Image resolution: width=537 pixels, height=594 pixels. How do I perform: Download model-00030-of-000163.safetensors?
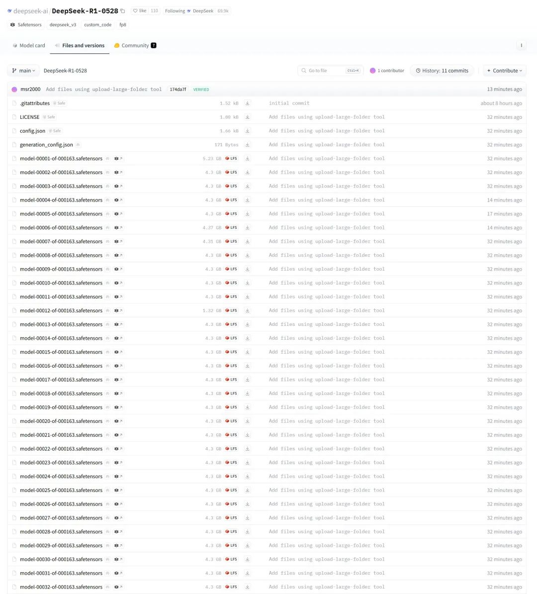[x=247, y=560]
